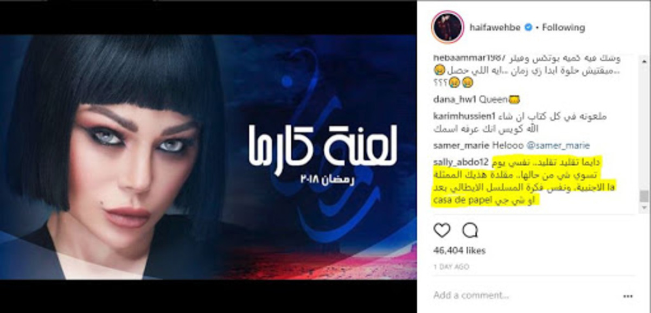Click the 1 DAY AGO timestamp
Image resolution: width=651 pixels, height=313 pixels.
tap(451, 267)
